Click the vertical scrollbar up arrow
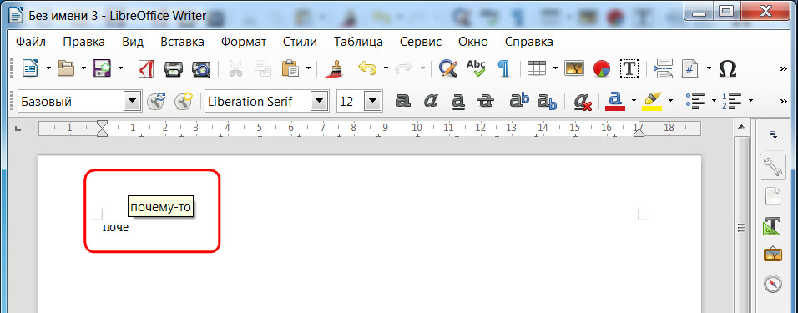Screen dimensions: 798x313 (741, 127)
